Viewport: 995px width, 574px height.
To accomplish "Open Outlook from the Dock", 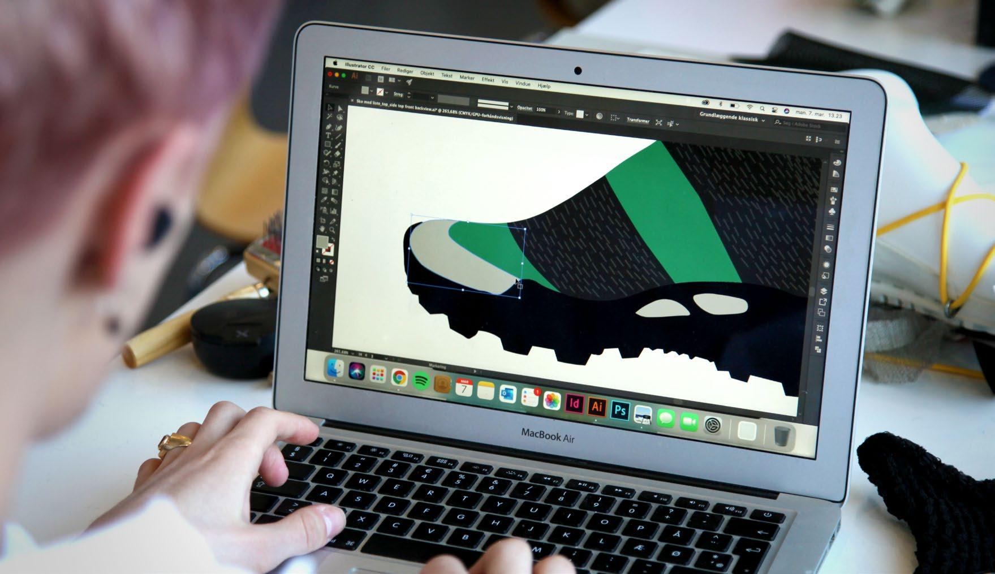I will (507, 393).
